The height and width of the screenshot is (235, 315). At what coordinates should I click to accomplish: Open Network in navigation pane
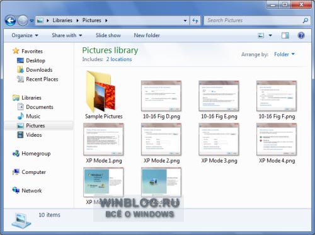(31, 190)
